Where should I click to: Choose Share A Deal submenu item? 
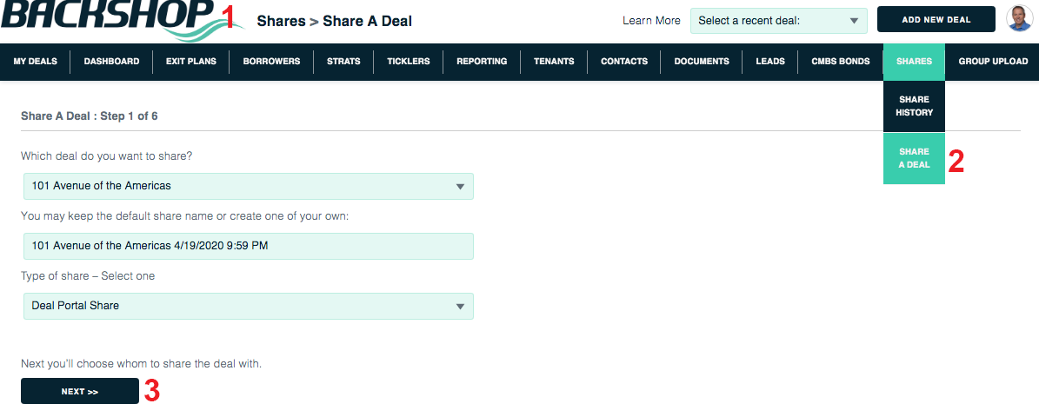tap(914, 158)
